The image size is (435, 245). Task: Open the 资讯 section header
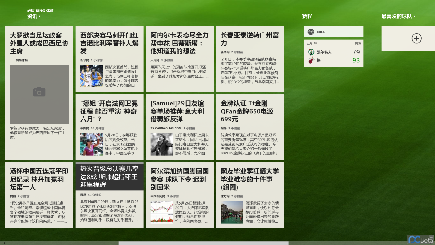34,16
